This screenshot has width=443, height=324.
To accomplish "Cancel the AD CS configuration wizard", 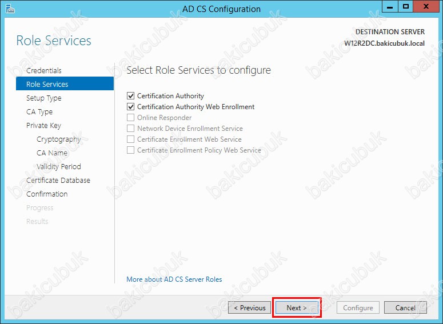I will point(405,307).
